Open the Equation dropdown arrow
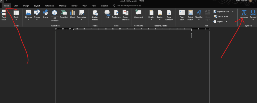 pyautogui.click(x=244, y=20)
